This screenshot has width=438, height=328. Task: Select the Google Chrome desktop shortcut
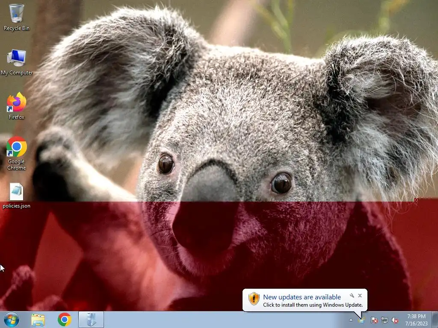(x=17, y=153)
